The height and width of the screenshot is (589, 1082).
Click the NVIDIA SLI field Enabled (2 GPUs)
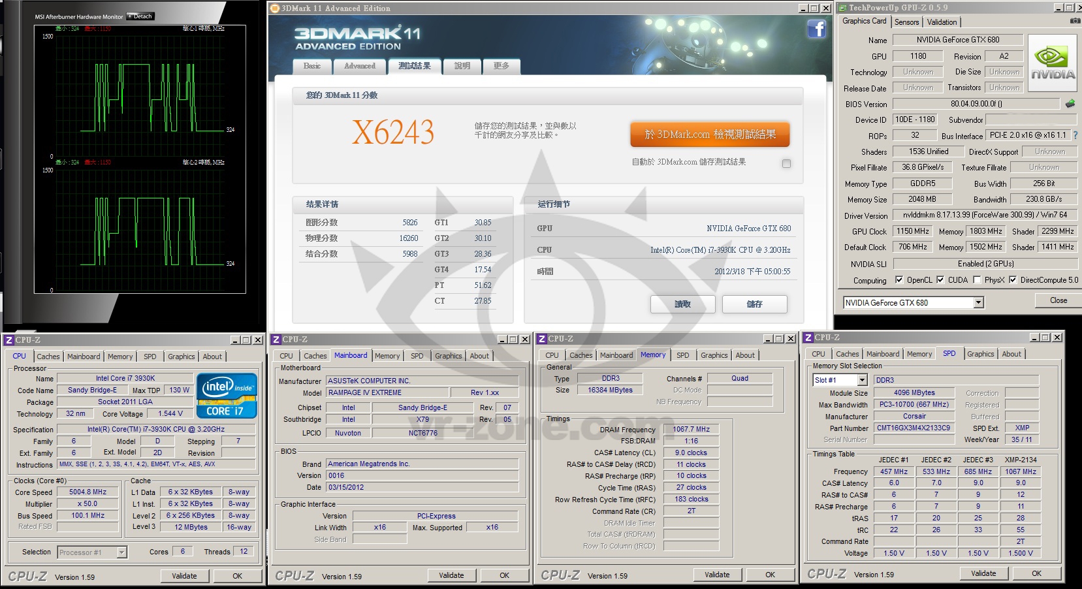point(985,264)
